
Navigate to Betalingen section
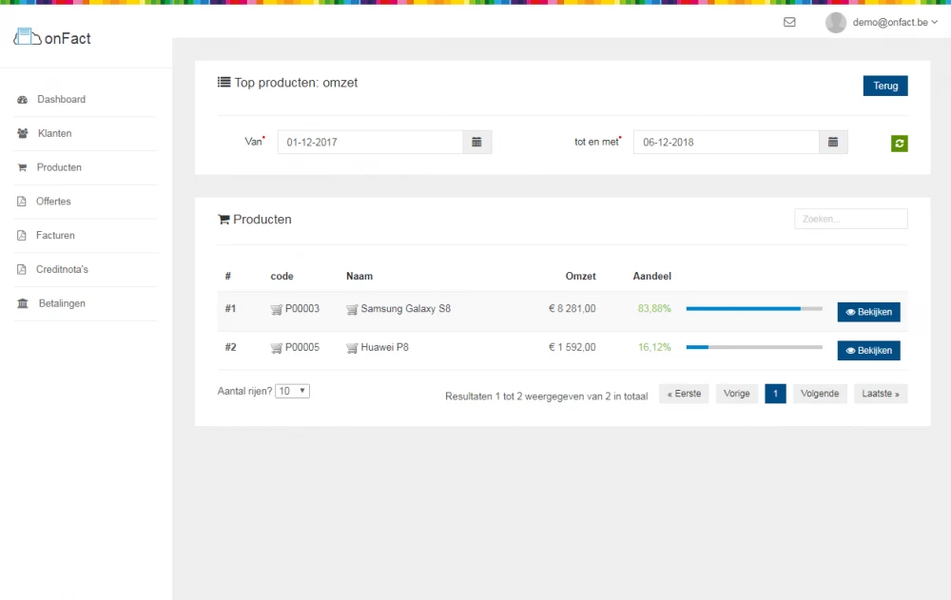62,304
